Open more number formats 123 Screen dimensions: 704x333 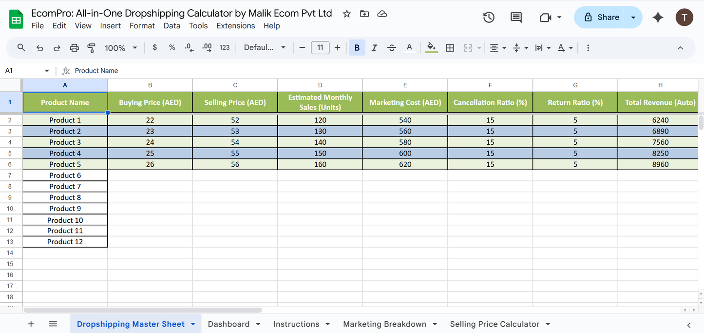tap(225, 48)
